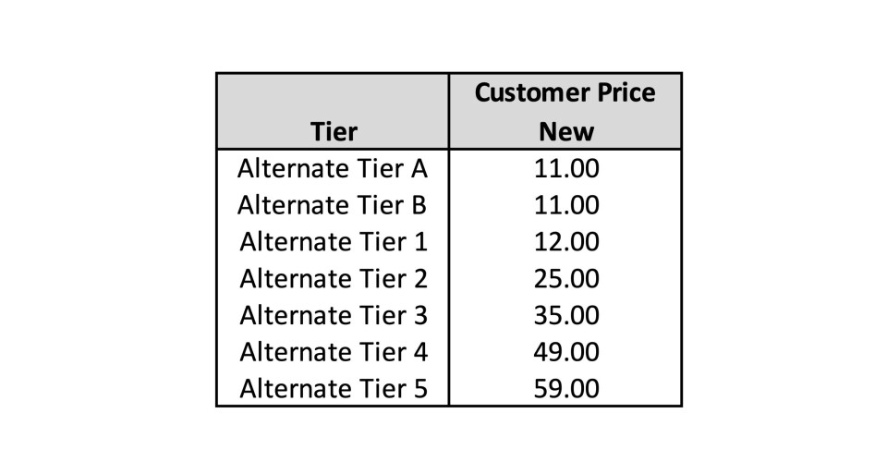
Task: Select the Alternate Tier 2 cell
Action: coord(334,279)
